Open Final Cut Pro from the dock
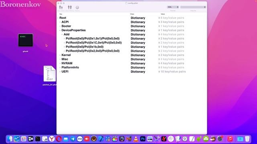Viewport: 257px width, 144px height. coord(115,139)
